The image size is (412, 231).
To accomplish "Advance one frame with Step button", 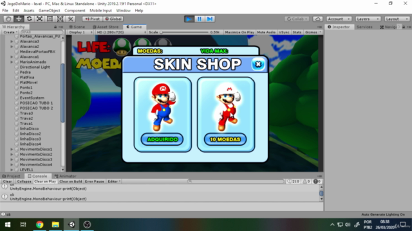I will (210, 19).
